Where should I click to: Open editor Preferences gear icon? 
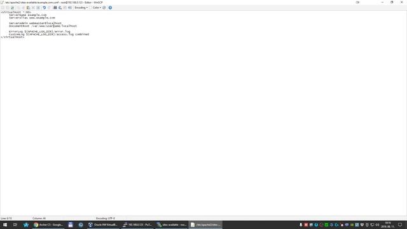[x=104, y=8]
